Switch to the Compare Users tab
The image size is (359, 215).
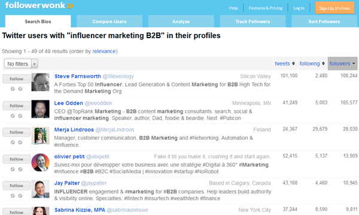(109, 21)
